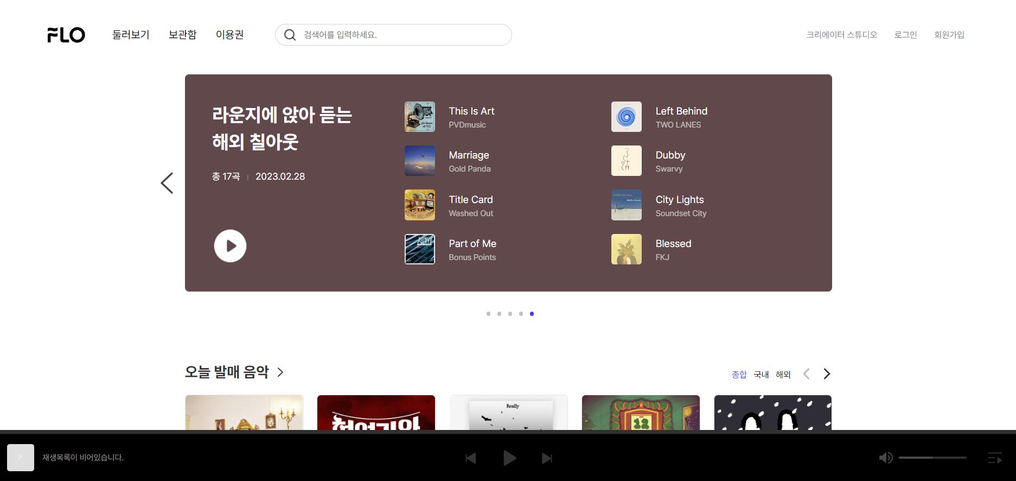This screenshot has width=1016, height=481.
Task: Show previous new releases page
Action: click(x=806, y=374)
